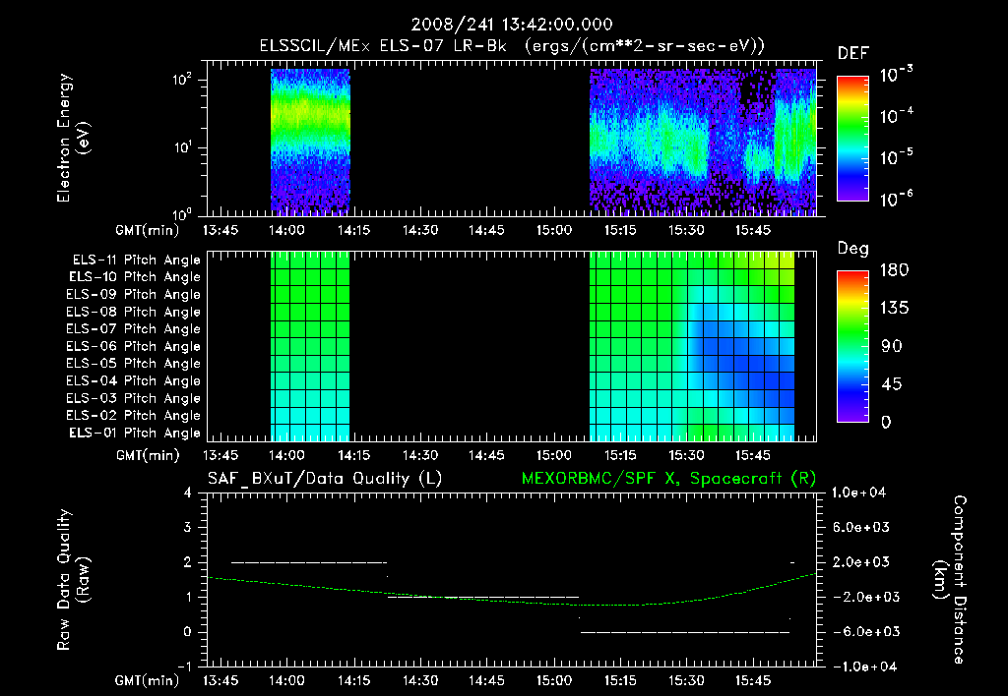
Task: Click the 4 tick on Raw Data Quality axis
Action: click(x=188, y=493)
